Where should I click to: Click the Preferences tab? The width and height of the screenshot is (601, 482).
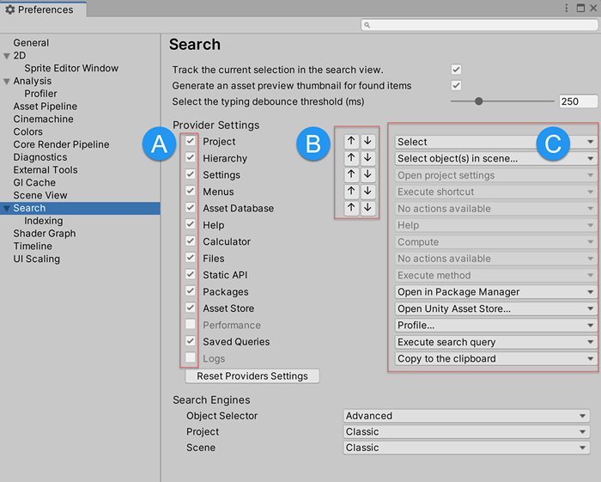[x=43, y=9]
